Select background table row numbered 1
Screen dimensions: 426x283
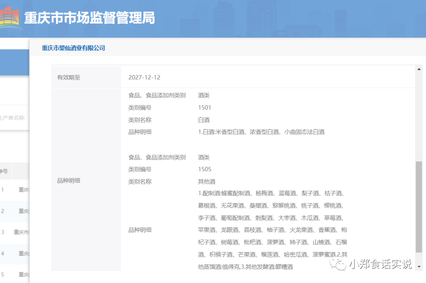pyautogui.click(x=15, y=190)
